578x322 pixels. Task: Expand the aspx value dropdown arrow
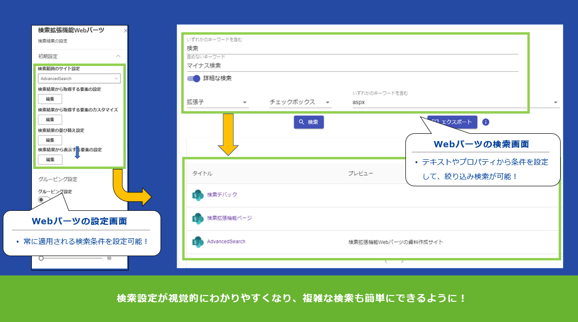[x=555, y=102]
